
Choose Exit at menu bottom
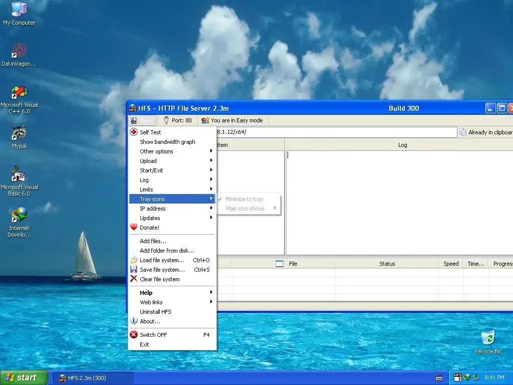172,344
